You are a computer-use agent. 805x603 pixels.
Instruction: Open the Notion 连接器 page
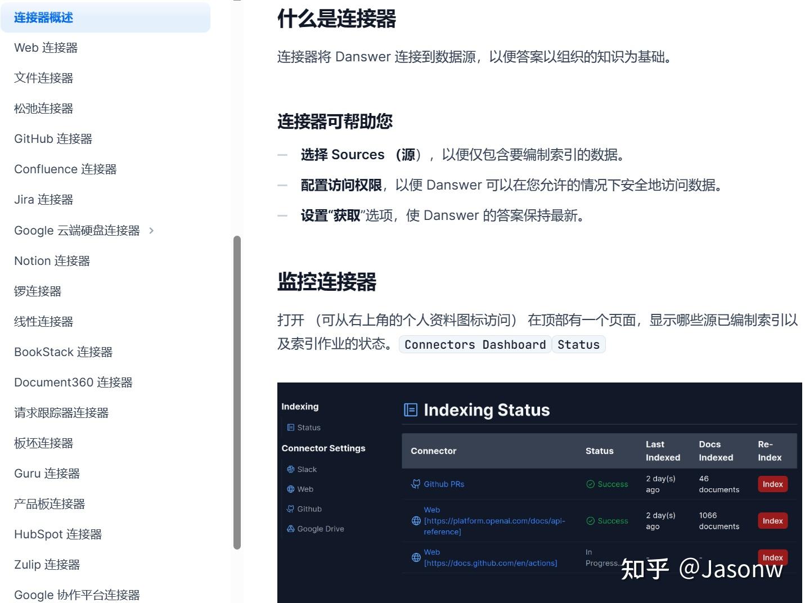52,261
